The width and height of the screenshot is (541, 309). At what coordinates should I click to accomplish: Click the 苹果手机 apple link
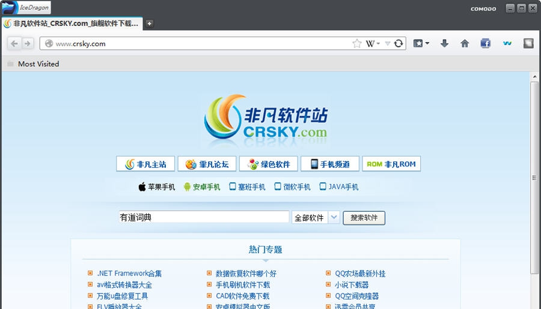point(157,187)
